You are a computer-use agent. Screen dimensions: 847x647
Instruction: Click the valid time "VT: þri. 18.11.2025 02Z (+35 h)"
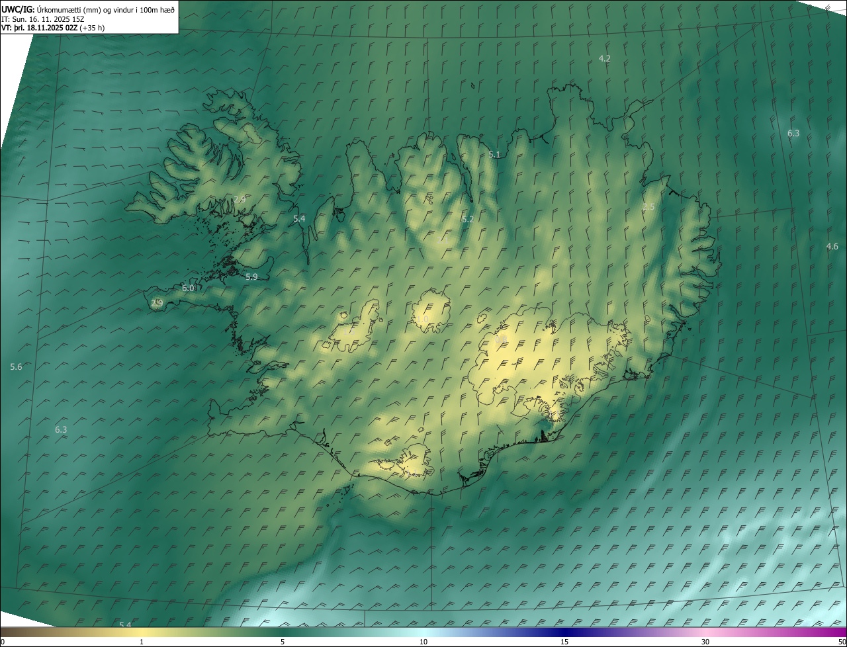[53, 28]
